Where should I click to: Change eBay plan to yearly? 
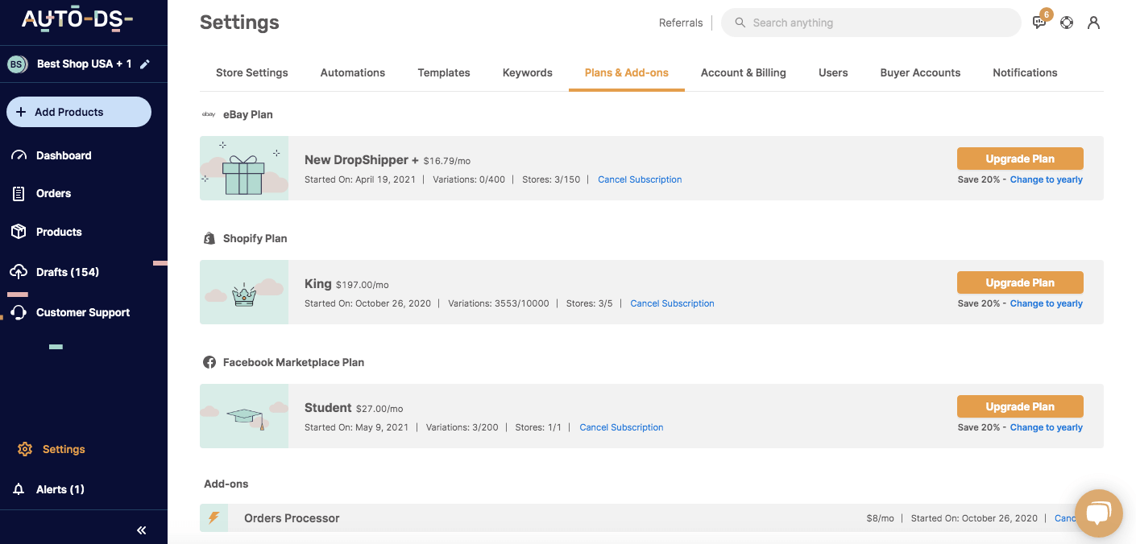(1047, 179)
